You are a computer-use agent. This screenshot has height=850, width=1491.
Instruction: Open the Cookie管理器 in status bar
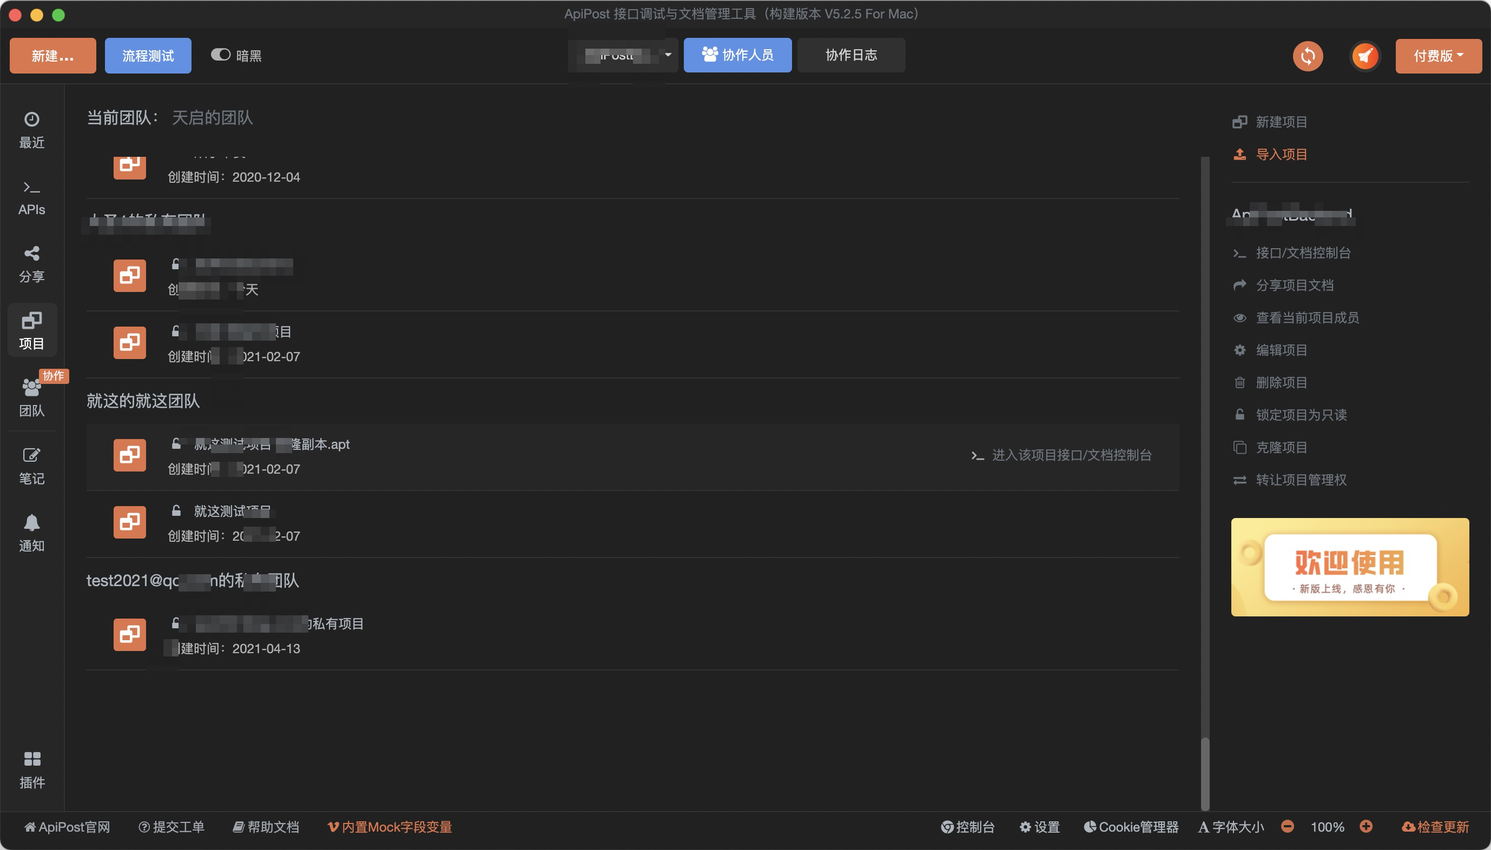[x=1131, y=827]
